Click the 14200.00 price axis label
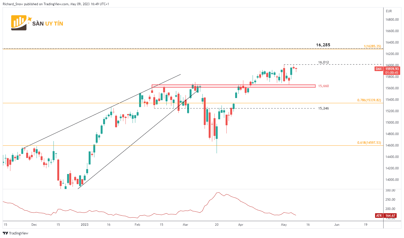404x238 pixels. tap(392, 168)
